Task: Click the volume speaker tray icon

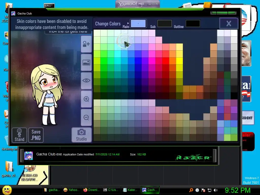Action: pos(216,190)
